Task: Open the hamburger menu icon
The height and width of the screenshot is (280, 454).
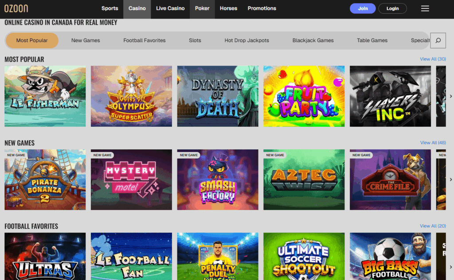Action: [425, 8]
